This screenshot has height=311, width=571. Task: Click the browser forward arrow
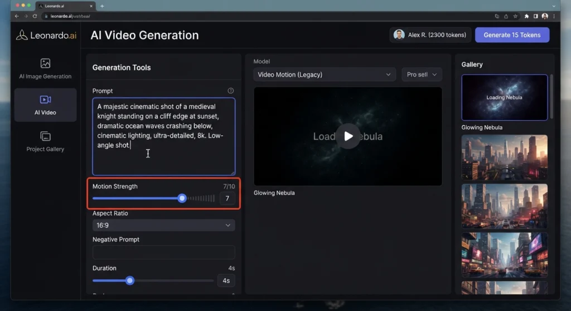point(26,16)
